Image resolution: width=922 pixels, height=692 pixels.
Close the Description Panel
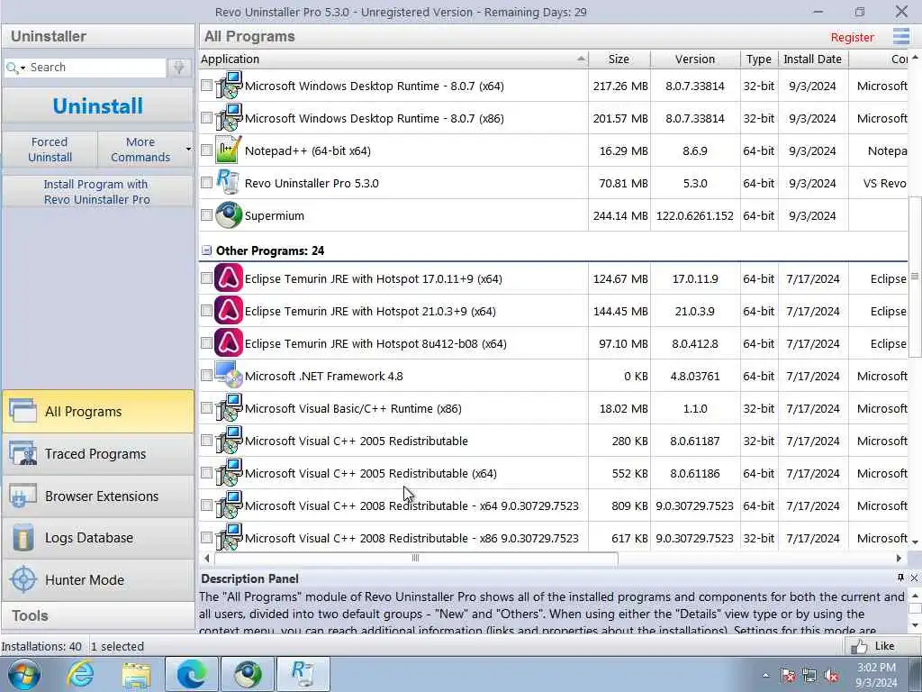(914, 578)
